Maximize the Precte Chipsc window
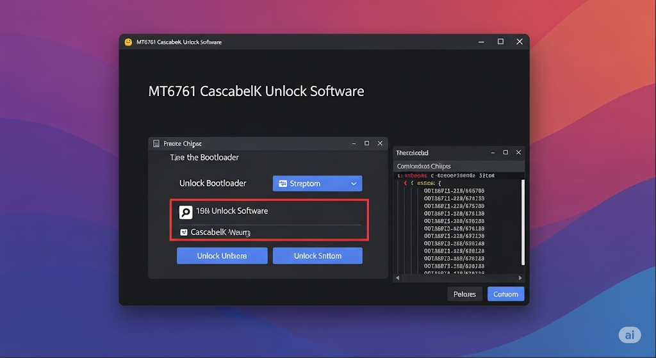 pyautogui.click(x=367, y=143)
